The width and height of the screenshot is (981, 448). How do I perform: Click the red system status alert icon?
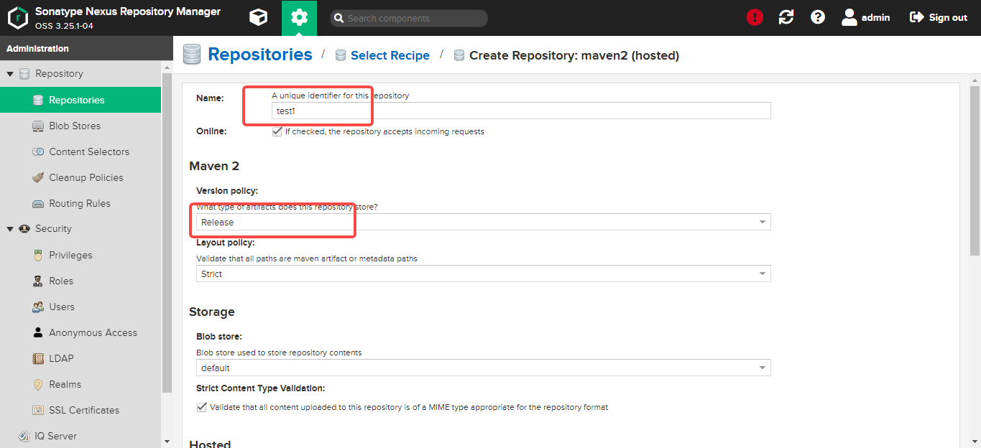(755, 17)
